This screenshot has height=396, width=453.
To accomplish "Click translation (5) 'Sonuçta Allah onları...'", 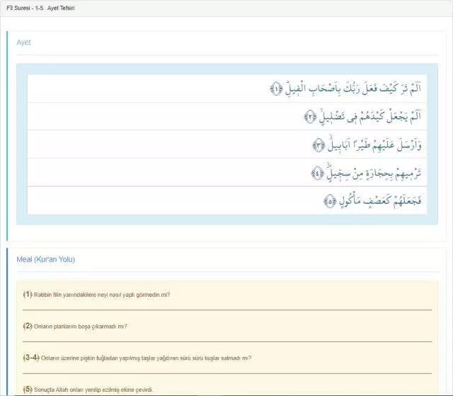I will [88, 390].
